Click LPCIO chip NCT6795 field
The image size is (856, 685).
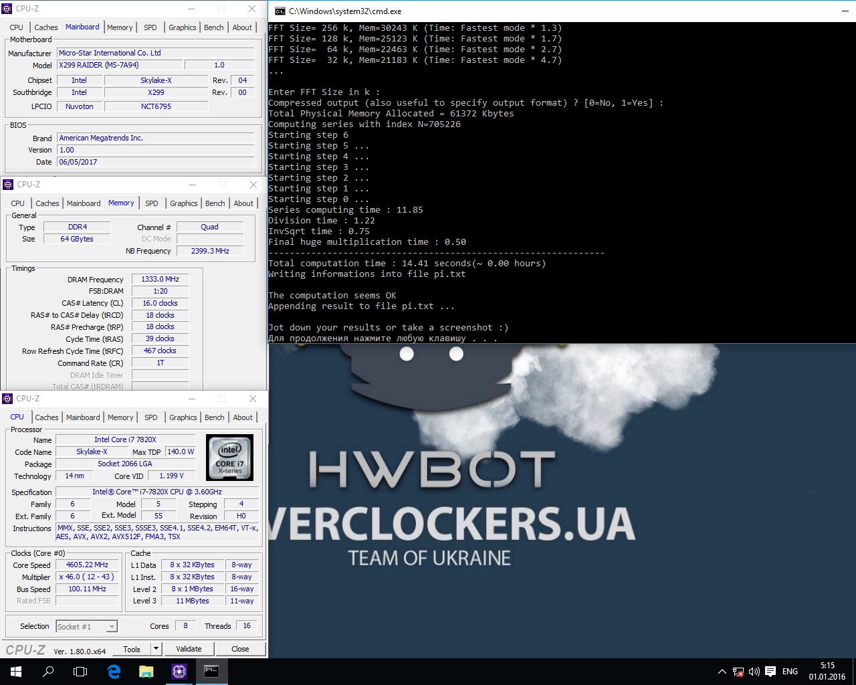[x=156, y=106]
